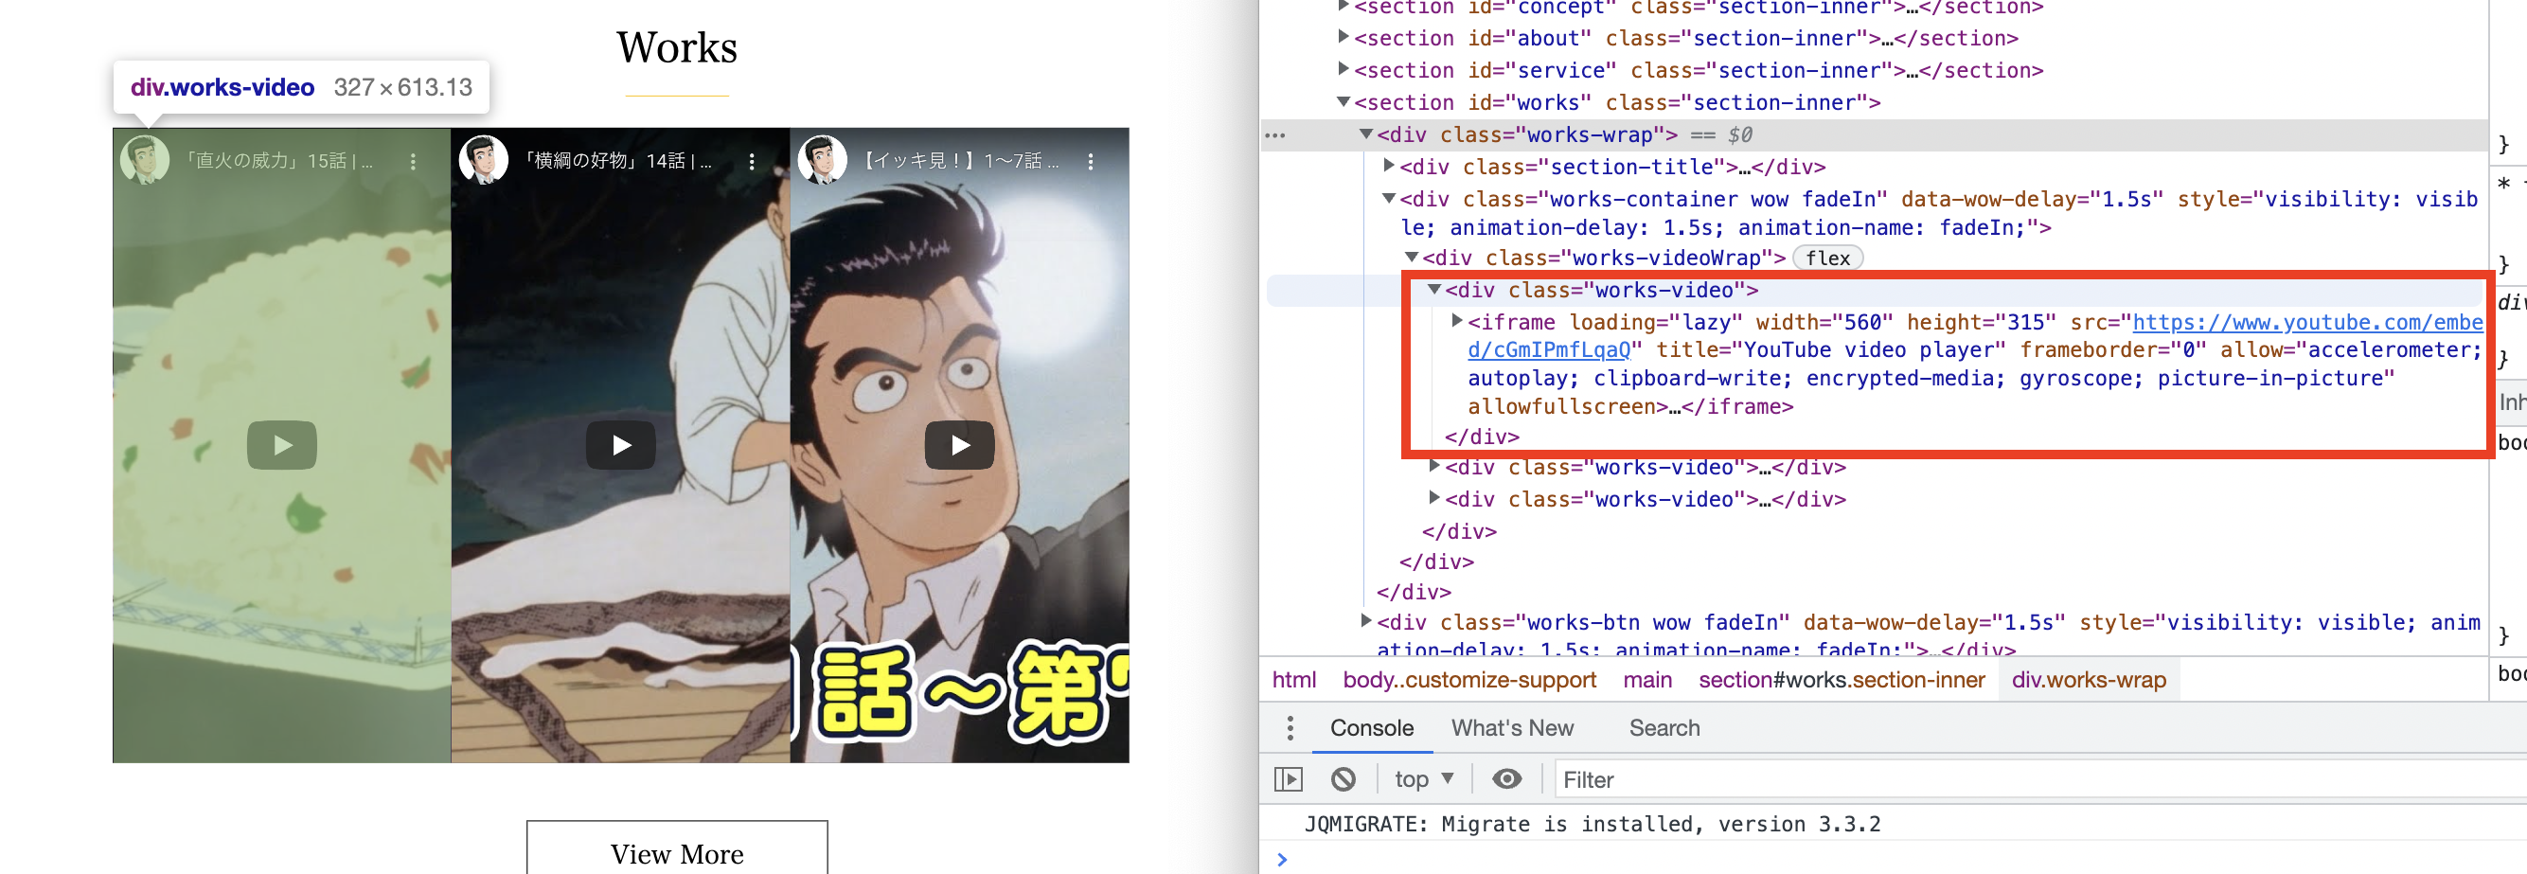Collapse the works-wrap div node
The width and height of the screenshot is (2527, 874).
[x=1367, y=134]
